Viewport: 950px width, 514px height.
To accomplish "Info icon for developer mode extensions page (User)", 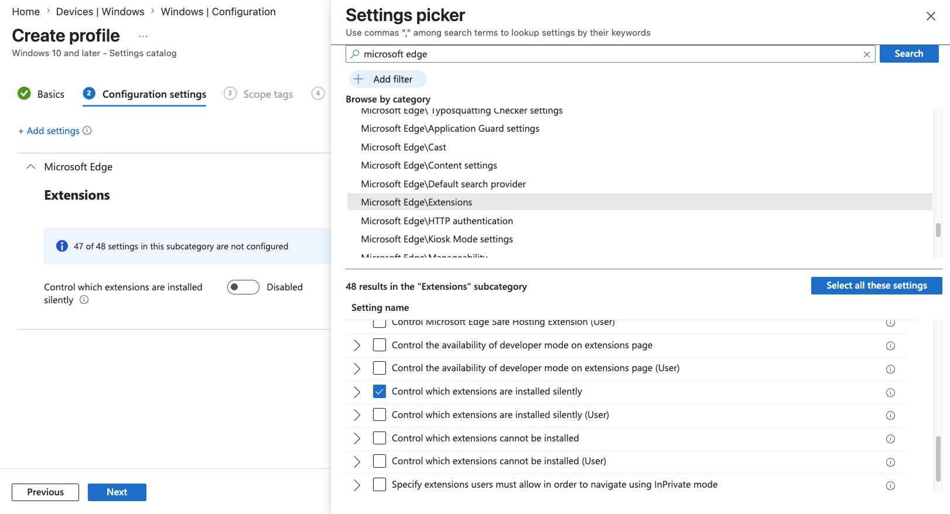I will point(890,369).
